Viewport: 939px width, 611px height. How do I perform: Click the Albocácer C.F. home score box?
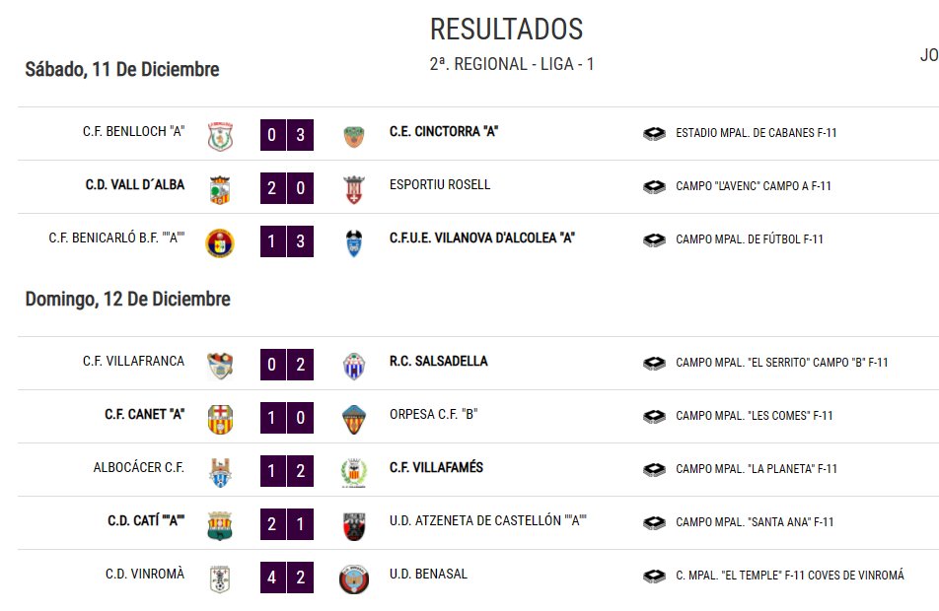click(272, 470)
